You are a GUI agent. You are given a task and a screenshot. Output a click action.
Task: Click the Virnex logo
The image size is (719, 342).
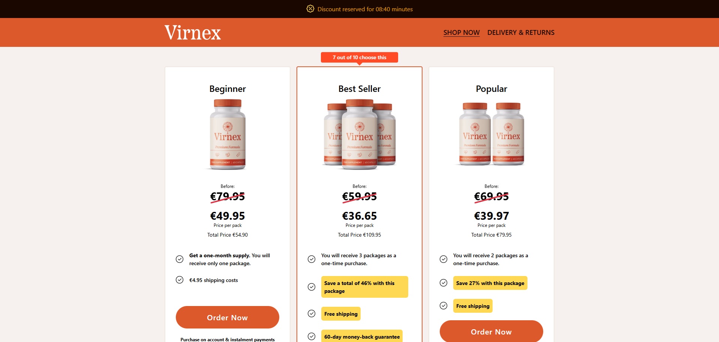click(193, 33)
